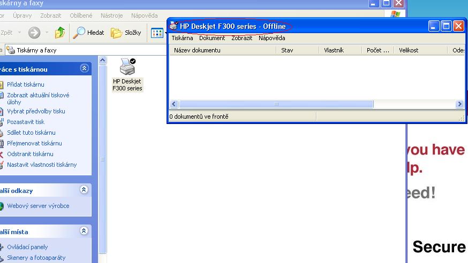Image resolution: width=468 pixels, height=263 pixels.
Task: Click Zobrazit aktuální tiskové úlohy
Action: [38, 98]
